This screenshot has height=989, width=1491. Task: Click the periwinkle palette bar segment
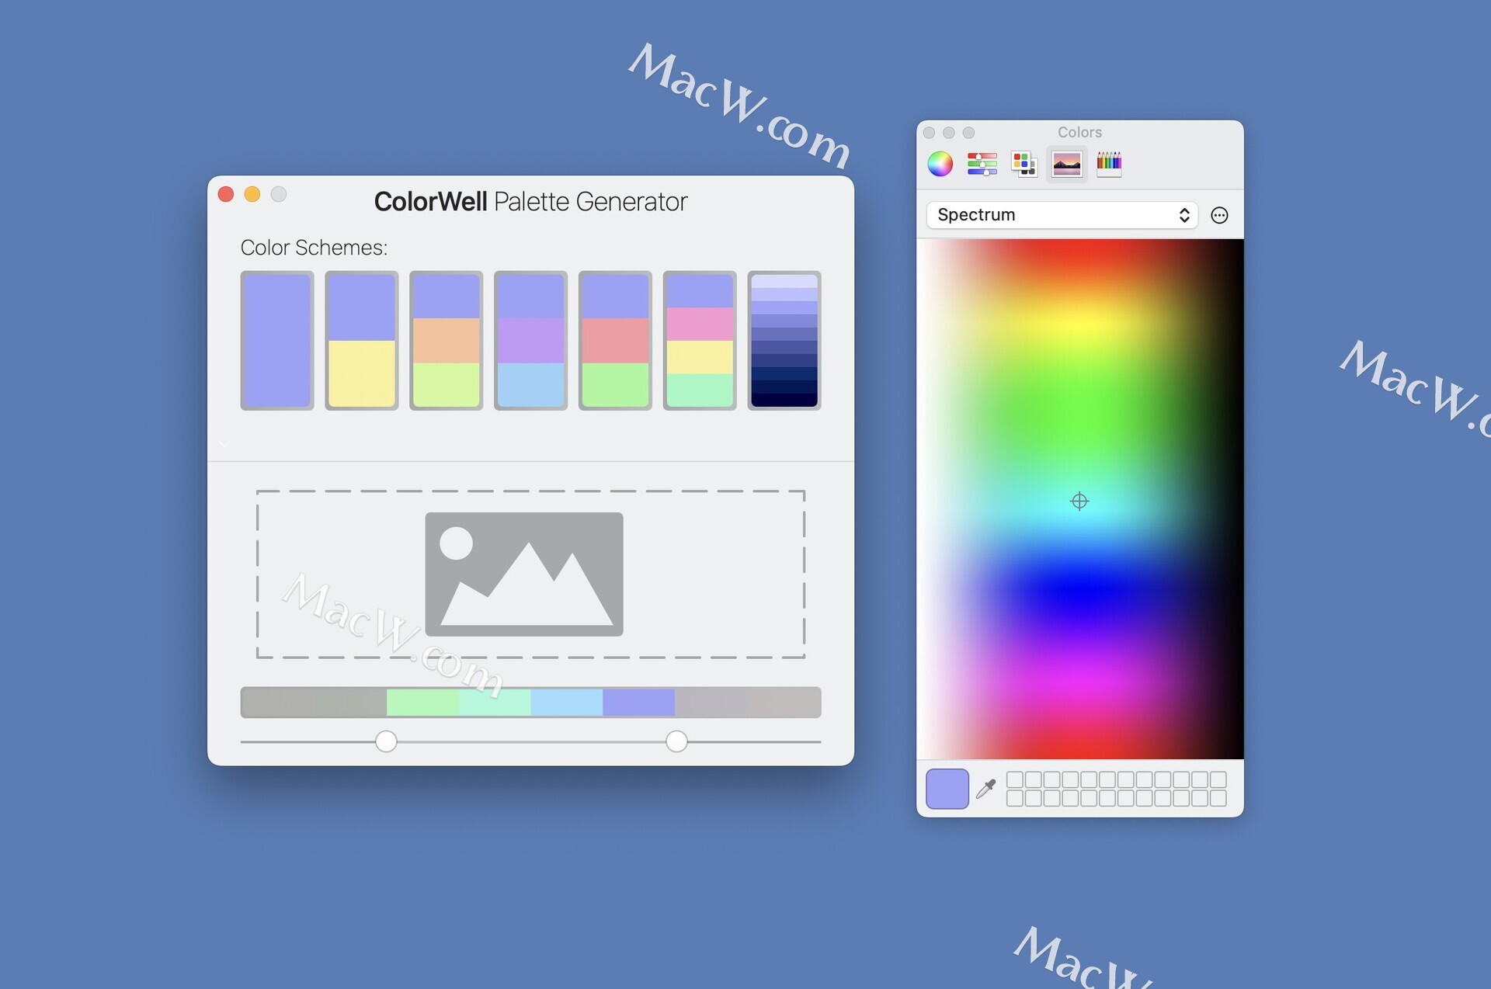638,703
